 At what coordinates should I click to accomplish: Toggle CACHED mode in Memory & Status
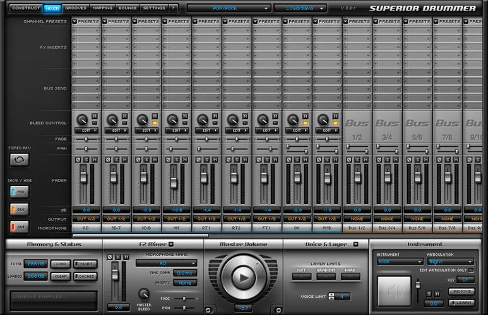[86, 276]
